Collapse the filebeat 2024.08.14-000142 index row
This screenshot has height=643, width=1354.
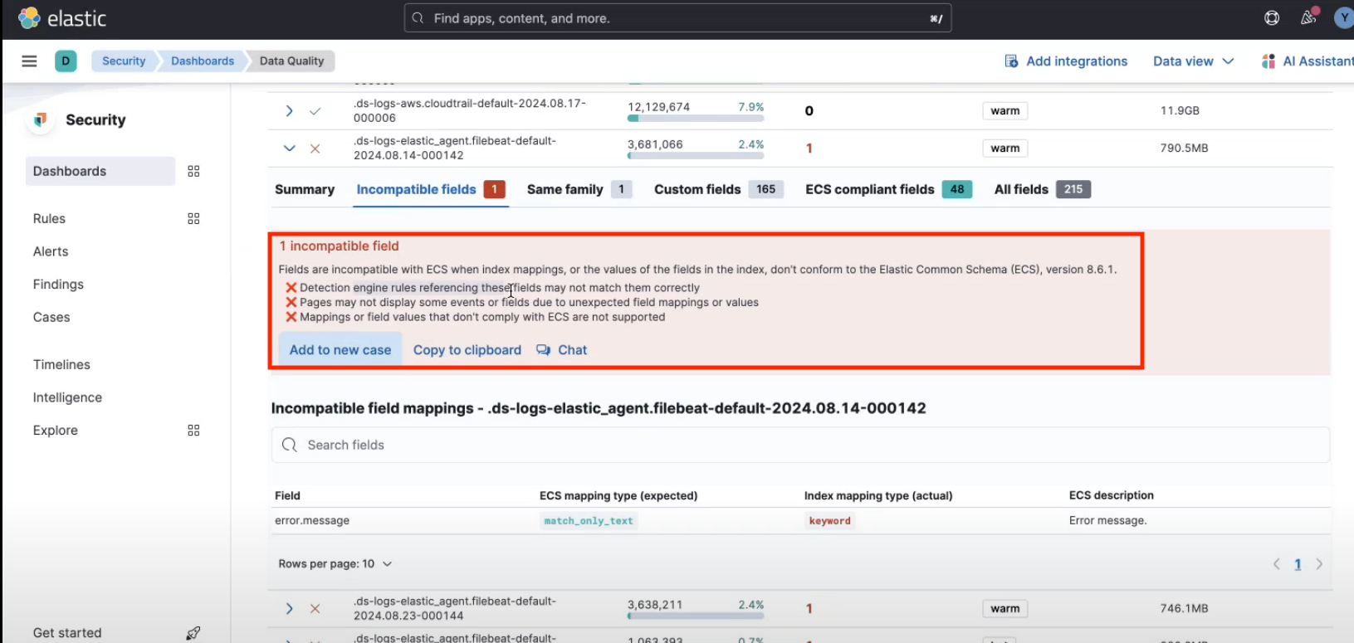(289, 149)
